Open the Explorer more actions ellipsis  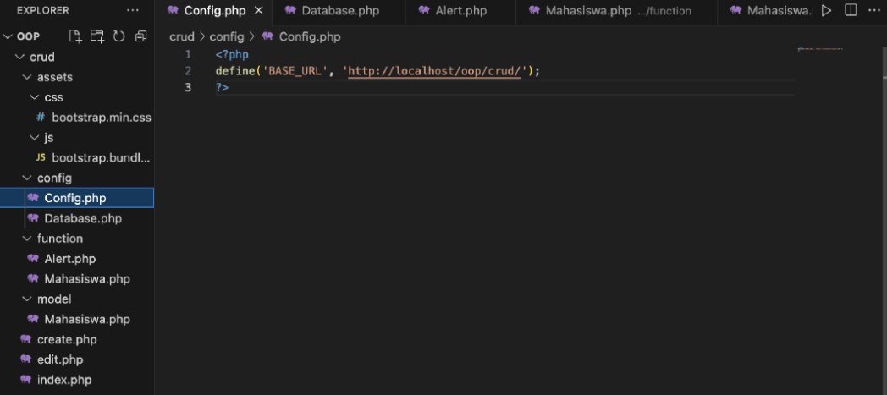tap(132, 10)
